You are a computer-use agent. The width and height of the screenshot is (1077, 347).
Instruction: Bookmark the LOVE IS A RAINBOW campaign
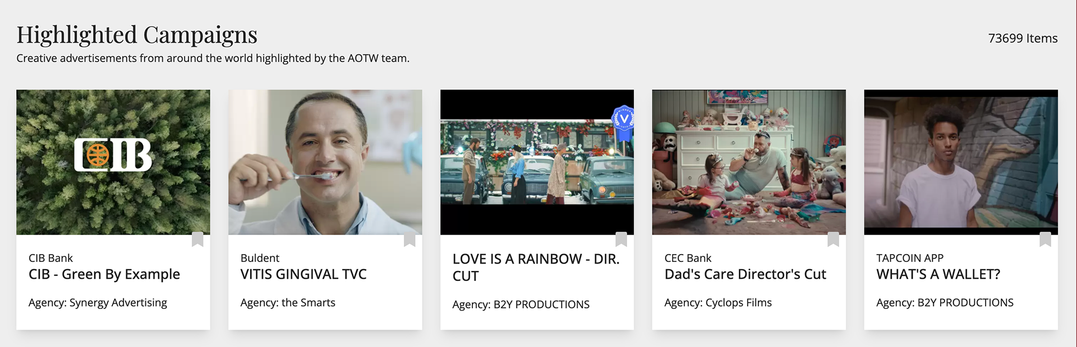coord(621,239)
